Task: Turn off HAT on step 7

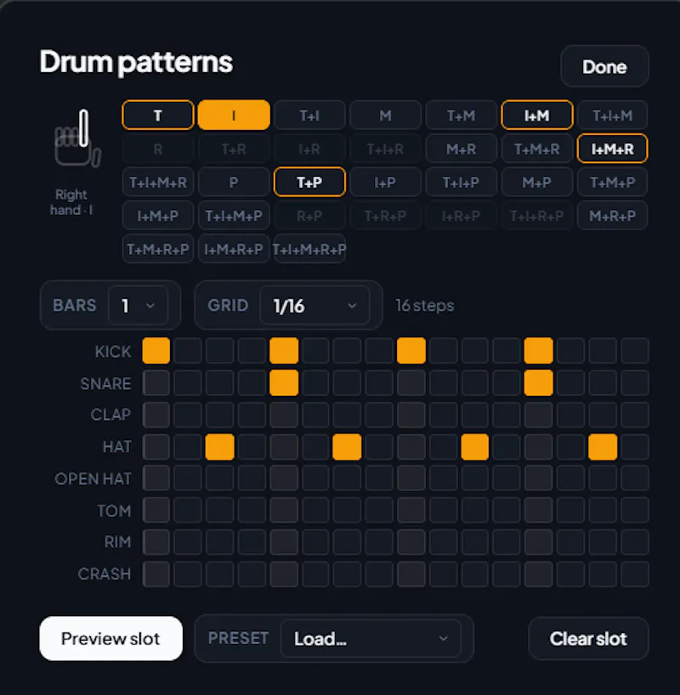Action: tap(348, 447)
